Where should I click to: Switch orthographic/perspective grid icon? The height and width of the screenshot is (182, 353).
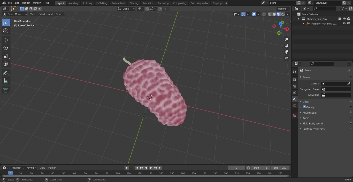point(286,59)
